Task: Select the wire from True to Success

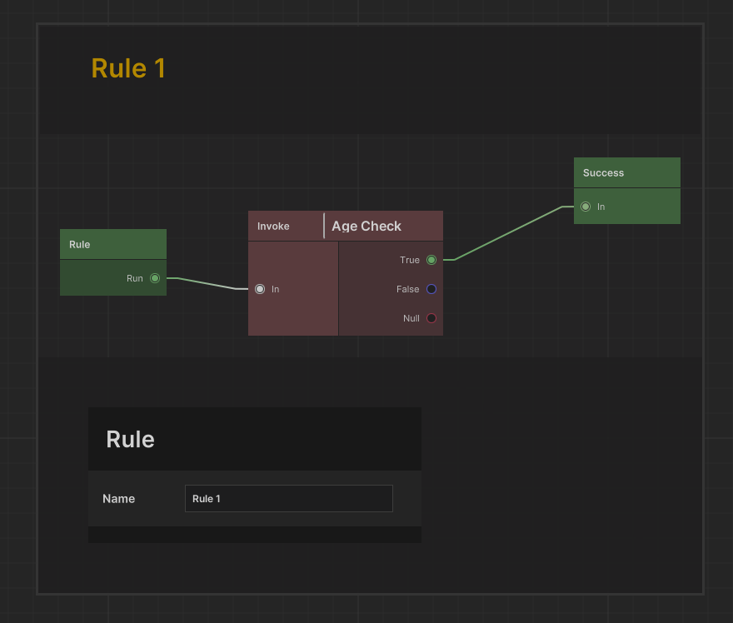Action: pyautogui.click(x=508, y=233)
